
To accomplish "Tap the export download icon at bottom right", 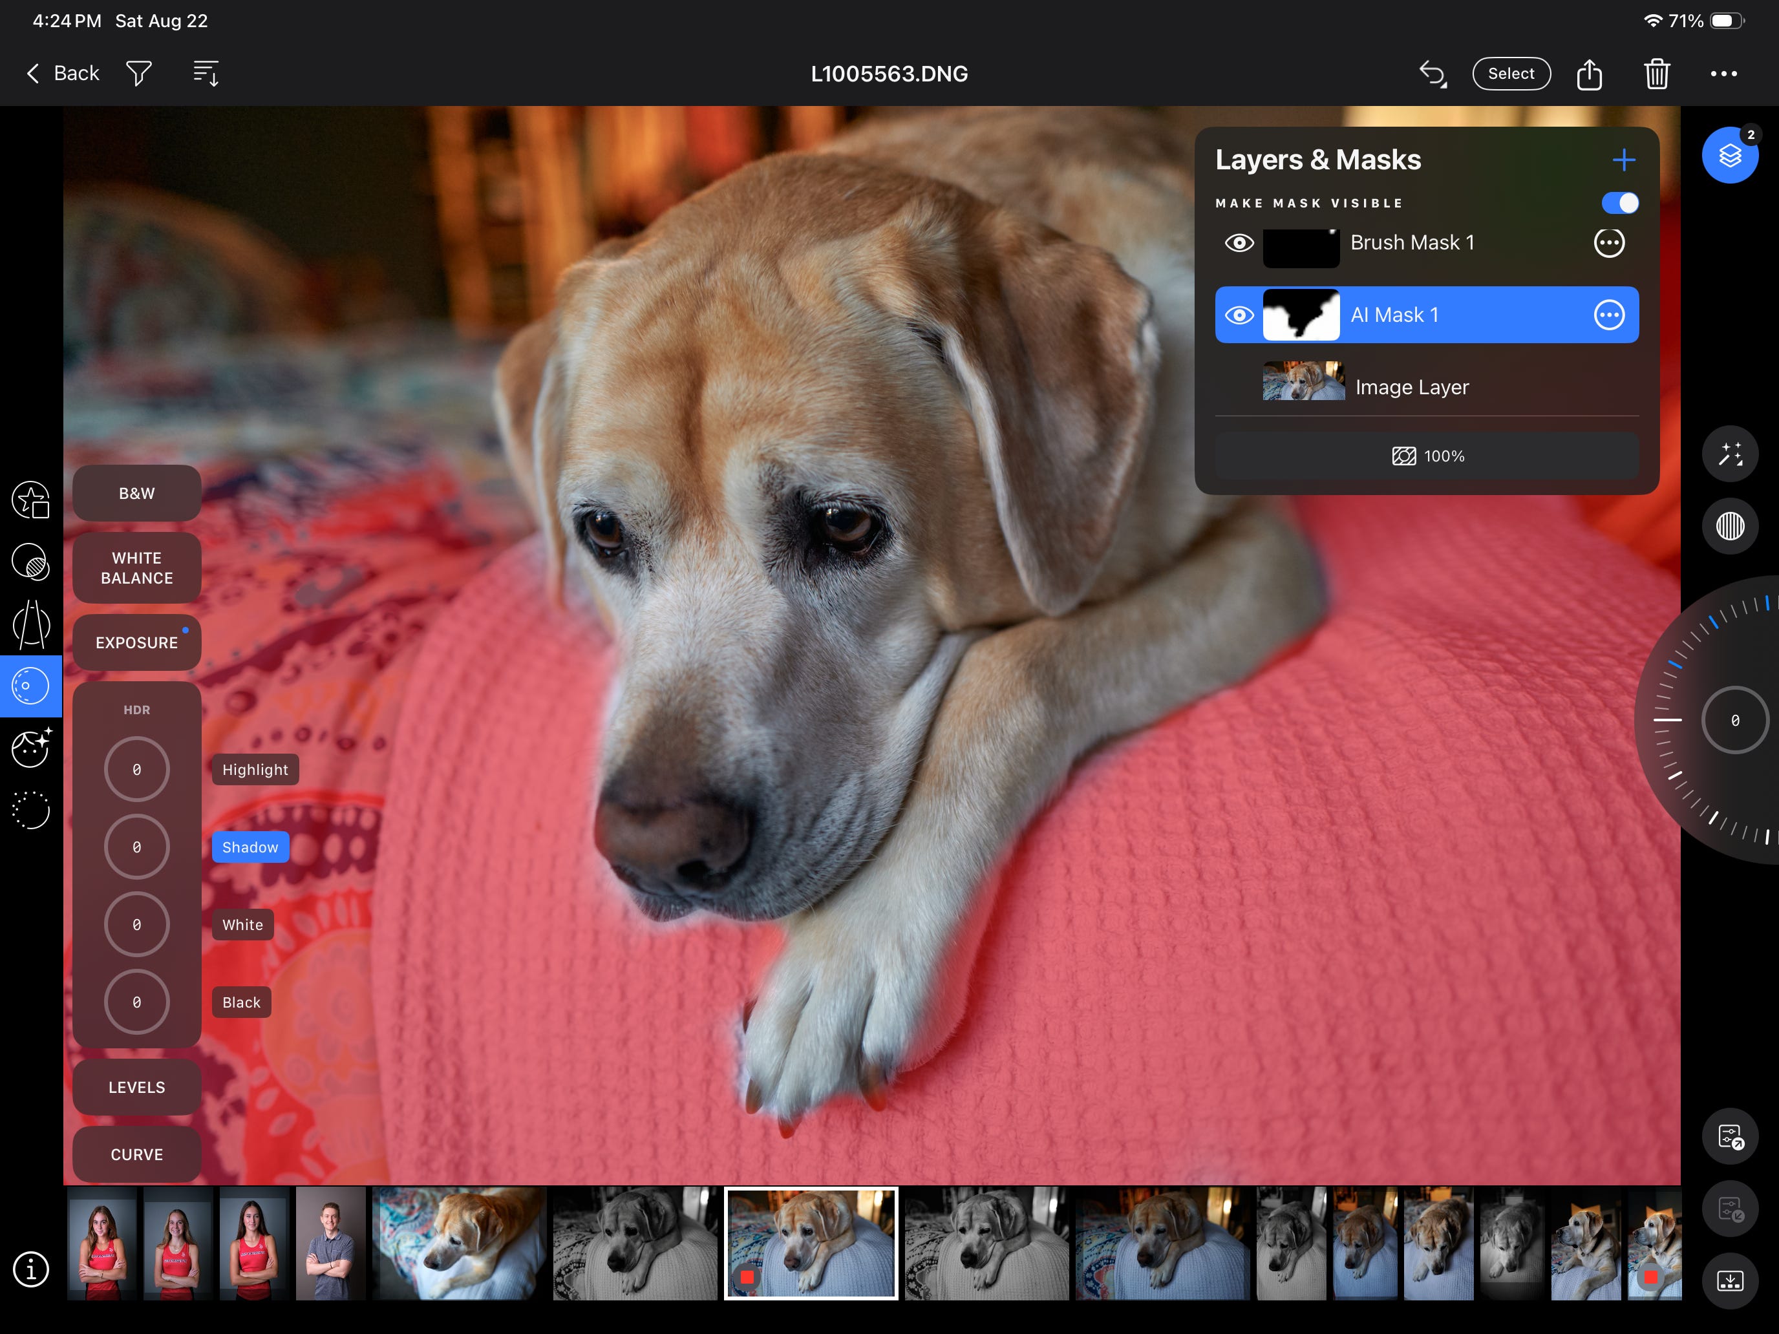I will (x=1730, y=1281).
